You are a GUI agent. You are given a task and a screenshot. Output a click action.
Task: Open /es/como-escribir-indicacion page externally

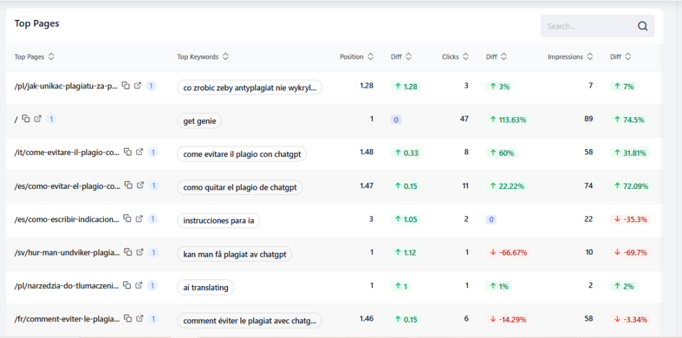pyautogui.click(x=139, y=218)
